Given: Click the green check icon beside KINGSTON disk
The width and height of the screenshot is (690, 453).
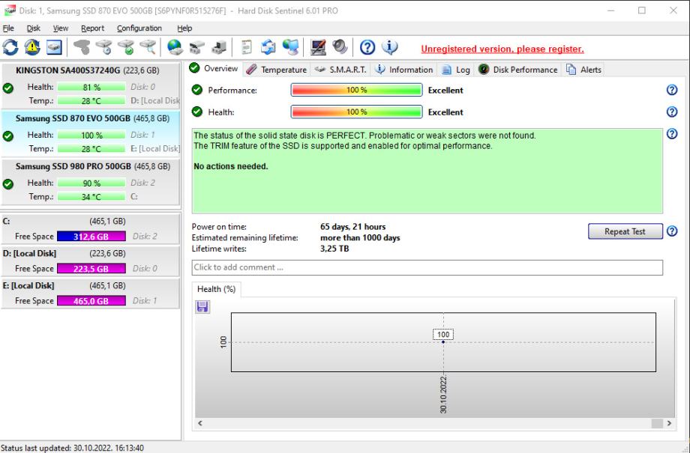Looking at the screenshot, I should point(8,88).
